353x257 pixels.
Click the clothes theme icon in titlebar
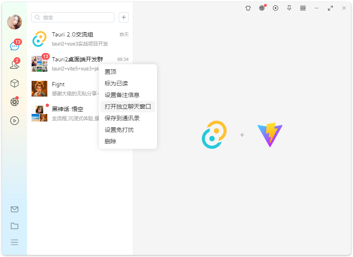coord(248,8)
